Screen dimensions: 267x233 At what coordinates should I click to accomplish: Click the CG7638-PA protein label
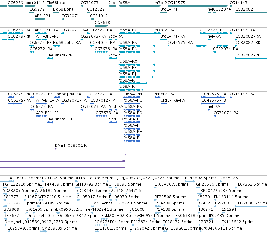point(107,113)
